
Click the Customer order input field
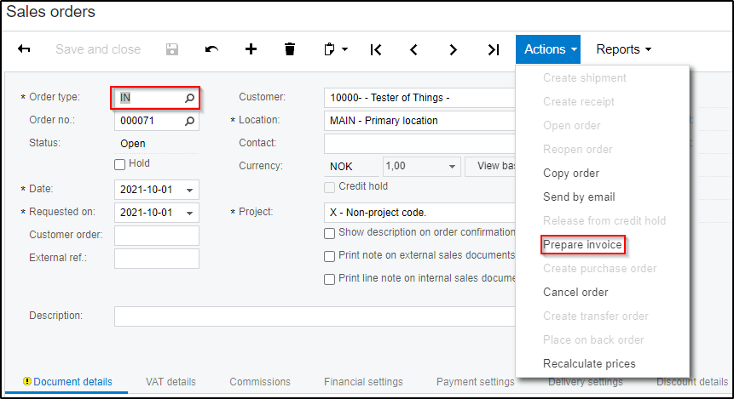156,236
